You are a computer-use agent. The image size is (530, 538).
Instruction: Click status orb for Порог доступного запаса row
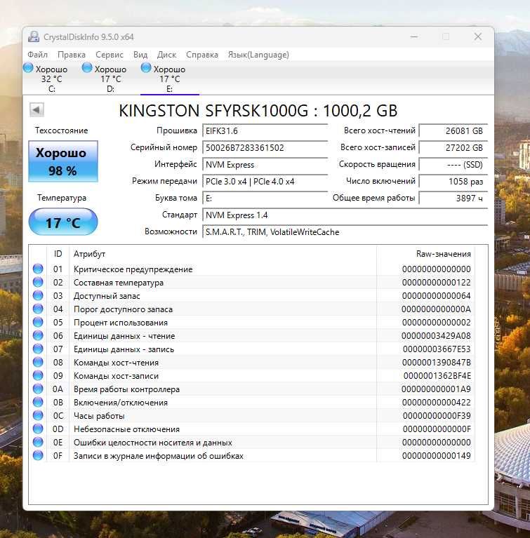pyautogui.click(x=38, y=309)
